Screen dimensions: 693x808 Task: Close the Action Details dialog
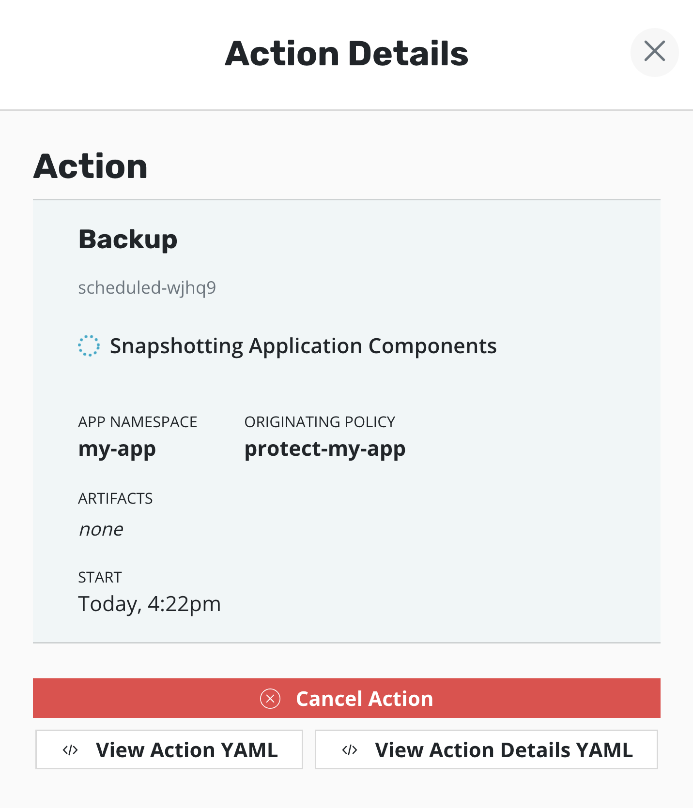click(654, 52)
